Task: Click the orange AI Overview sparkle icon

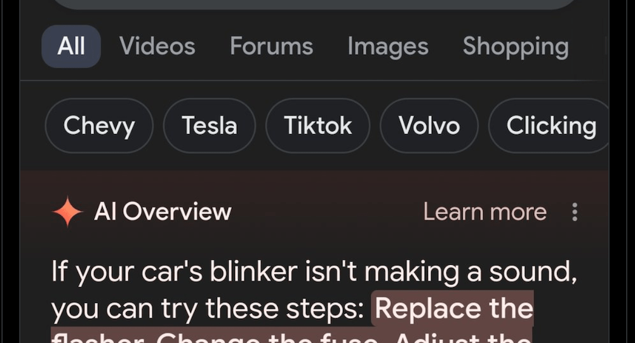Action: (x=67, y=212)
